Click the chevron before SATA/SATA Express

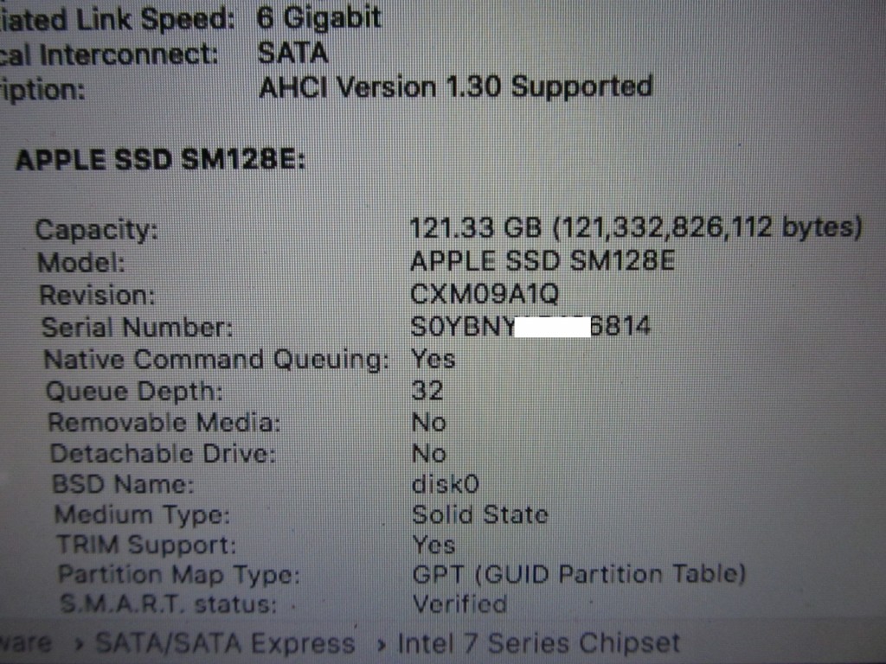point(79,644)
